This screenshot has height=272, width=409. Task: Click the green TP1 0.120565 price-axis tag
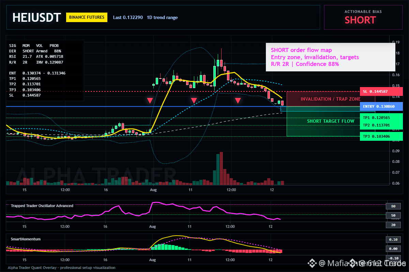pyautogui.click(x=381, y=118)
